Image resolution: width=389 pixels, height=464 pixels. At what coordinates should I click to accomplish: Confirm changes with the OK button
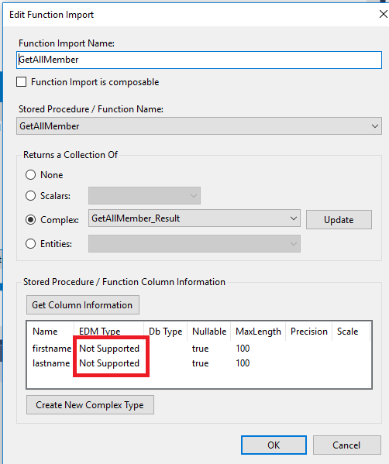tap(274, 445)
